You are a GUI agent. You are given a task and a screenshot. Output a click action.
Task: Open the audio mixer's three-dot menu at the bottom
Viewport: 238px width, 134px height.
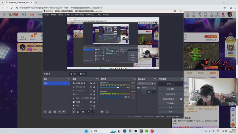[x=107, y=112]
